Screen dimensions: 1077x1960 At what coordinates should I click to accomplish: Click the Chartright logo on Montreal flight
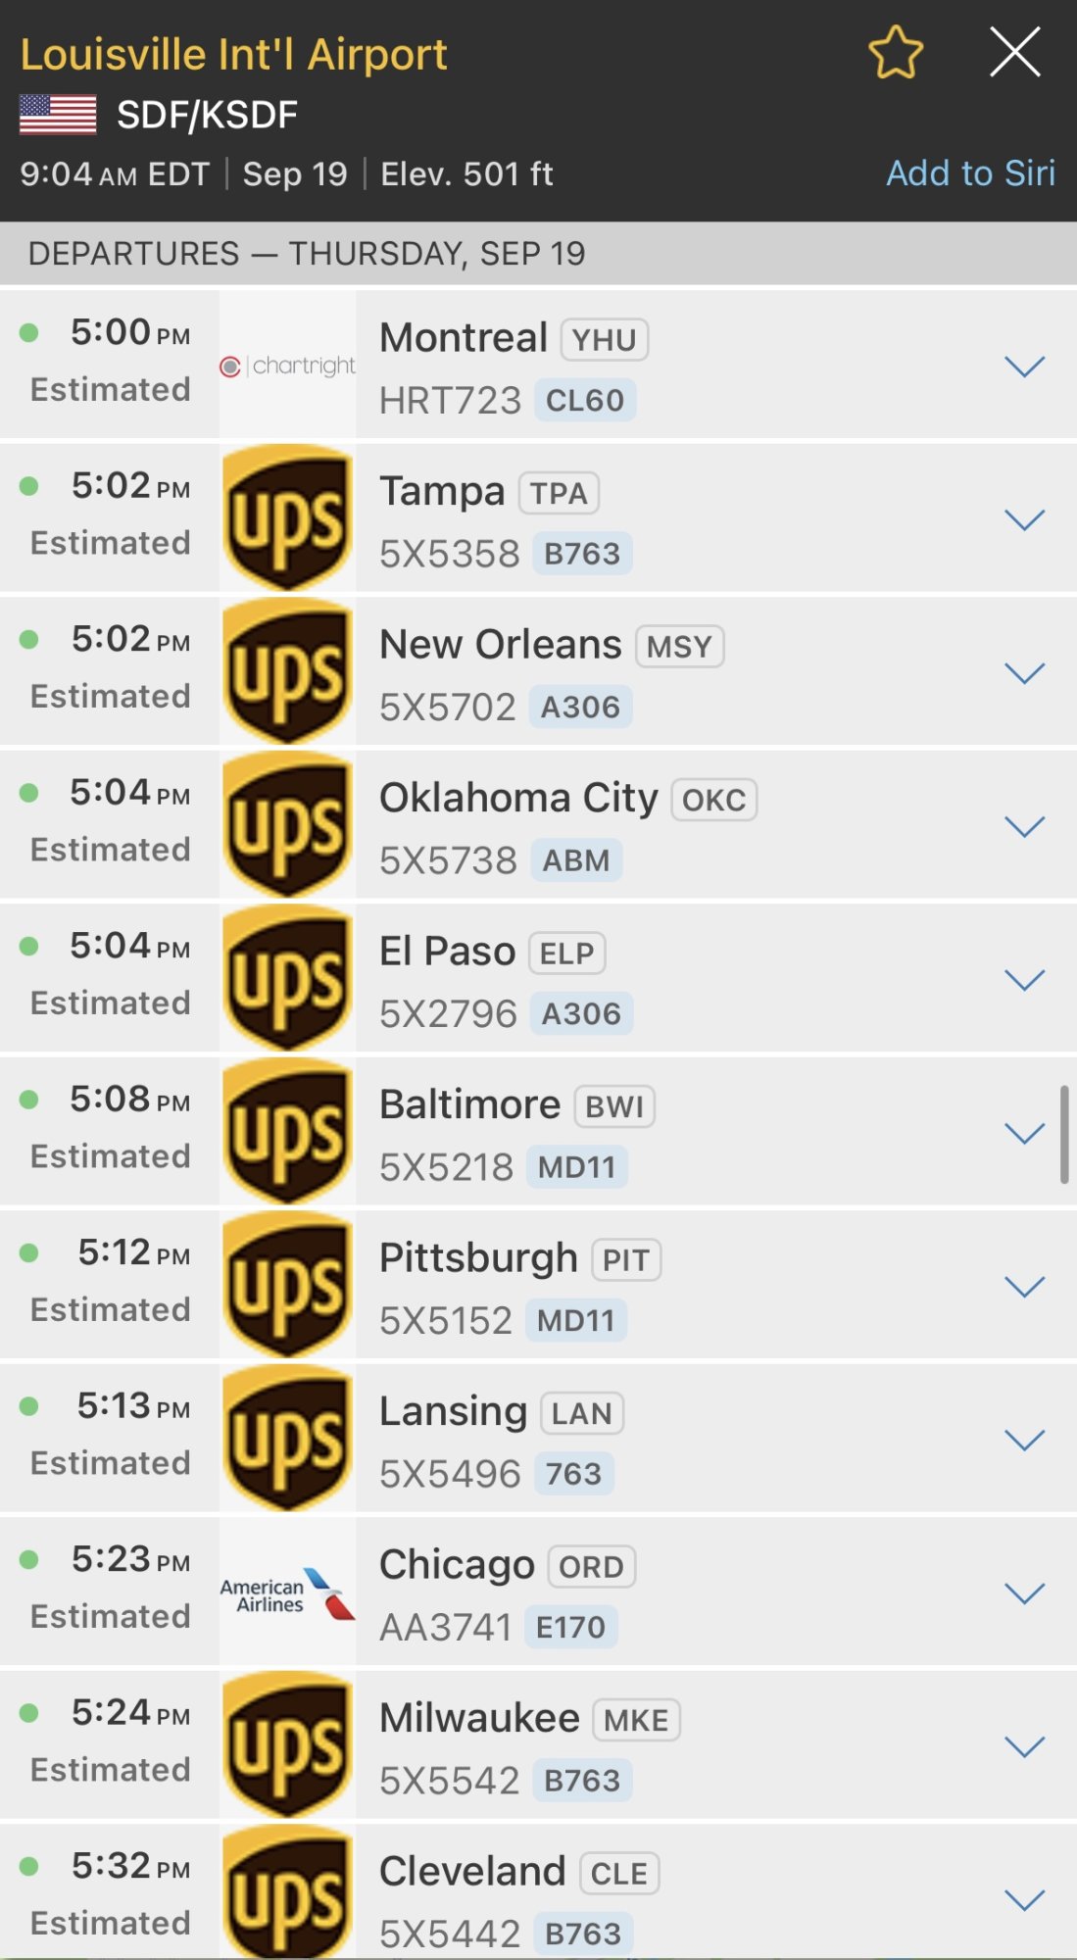point(287,366)
